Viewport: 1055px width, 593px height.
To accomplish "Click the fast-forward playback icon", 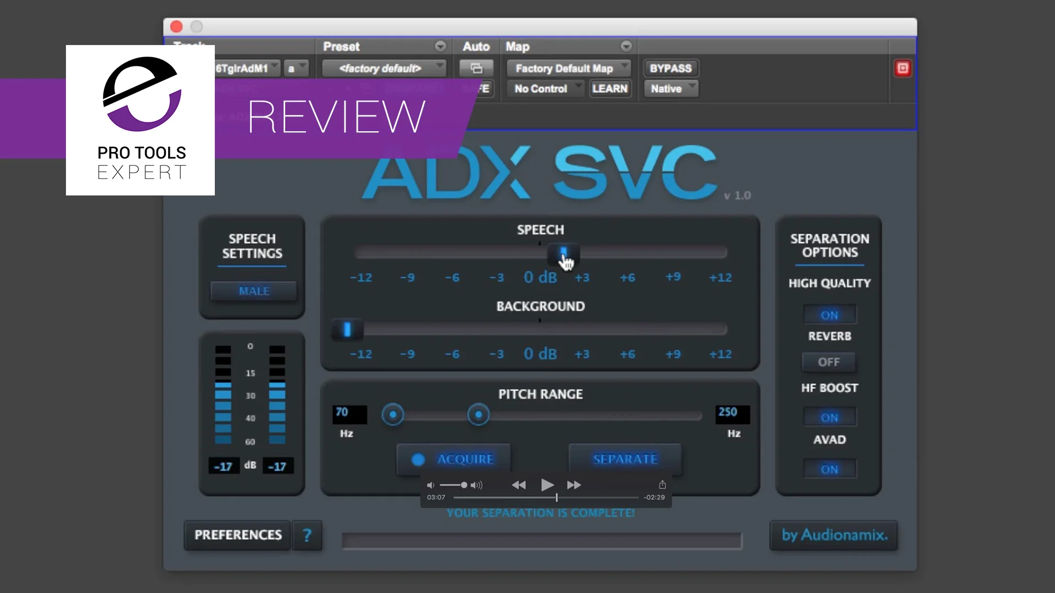I will pos(574,485).
